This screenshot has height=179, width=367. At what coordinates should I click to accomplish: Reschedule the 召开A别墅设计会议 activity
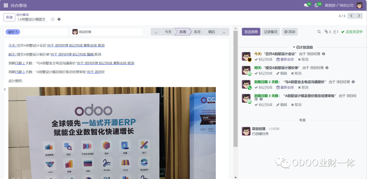coord(285,60)
